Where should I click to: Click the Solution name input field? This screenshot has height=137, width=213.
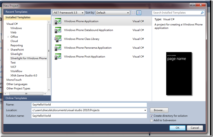click(x=89, y=116)
